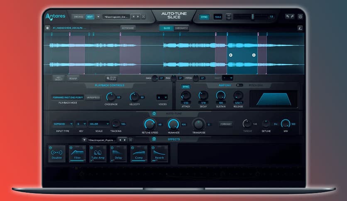Select the Slice mode tab

(x=166, y=28)
